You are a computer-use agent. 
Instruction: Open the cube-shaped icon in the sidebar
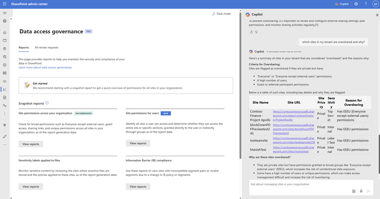pyautogui.click(x=5, y=49)
